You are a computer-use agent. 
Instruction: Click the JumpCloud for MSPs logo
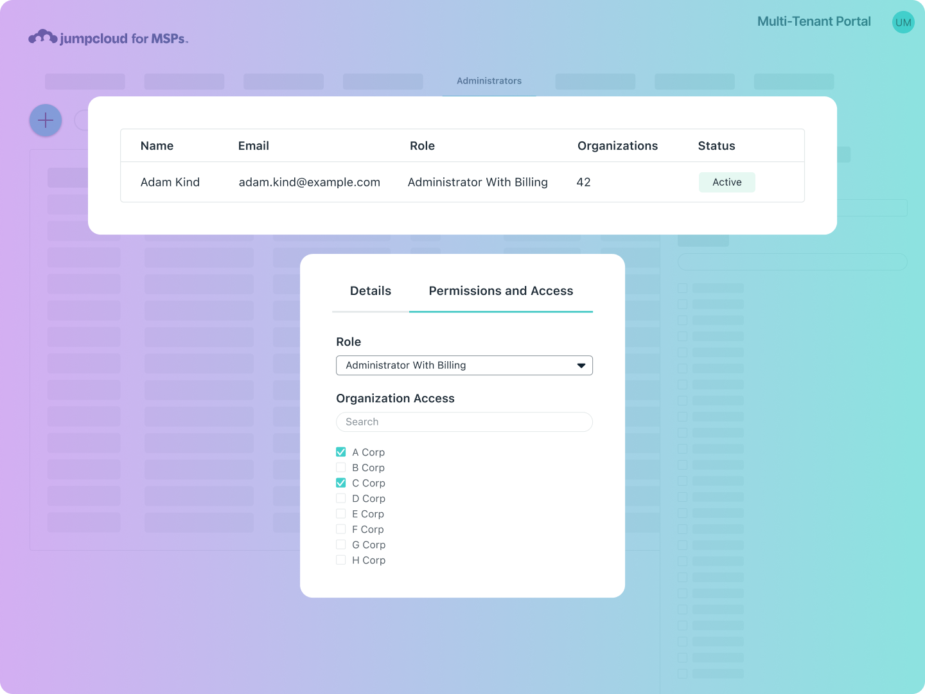click(x=109, y=38)
